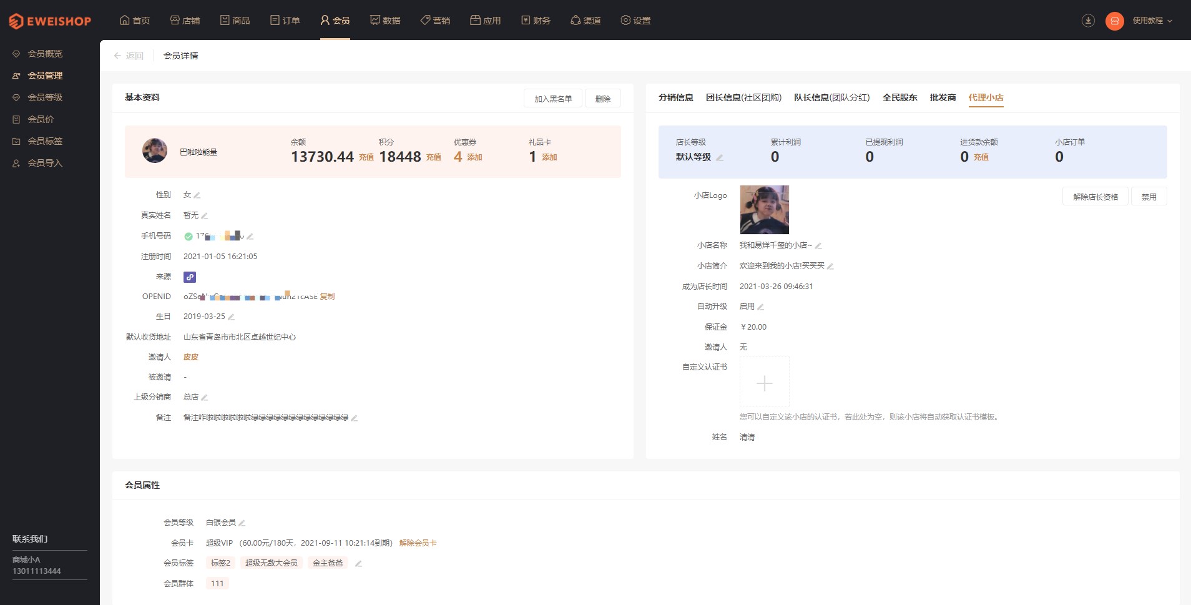Edit the 会员等级 pencil icon
The image size is (1191, 605).
click(x=242, y=523)
